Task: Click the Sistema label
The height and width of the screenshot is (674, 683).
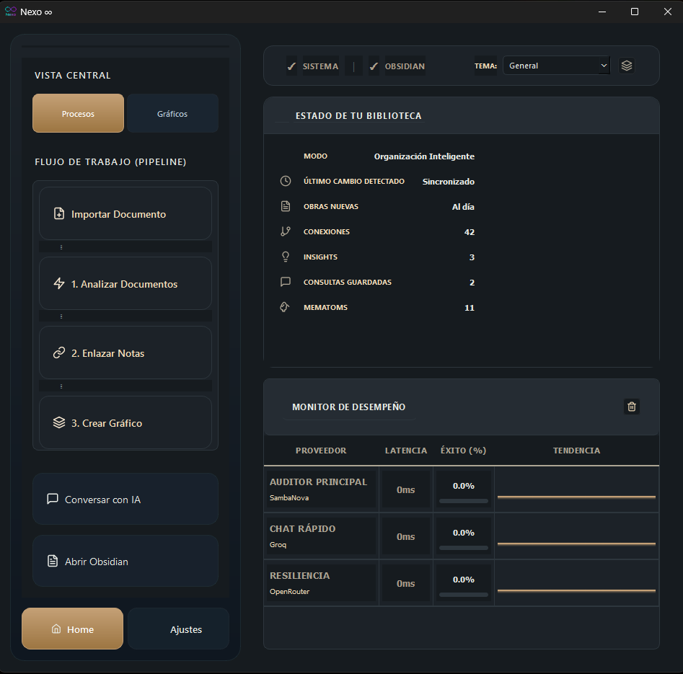Action: pos(321,66)
